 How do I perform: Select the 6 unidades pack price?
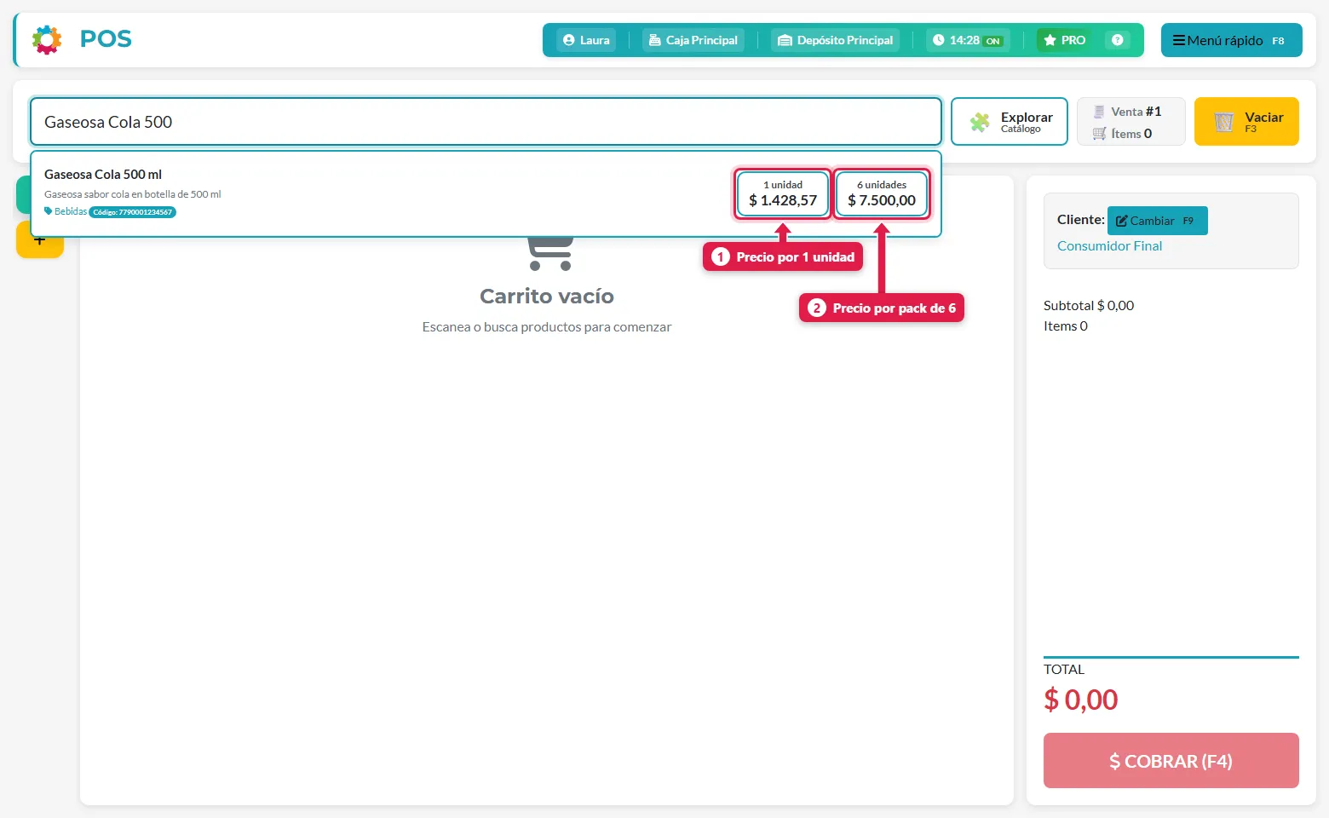[882, 193]
